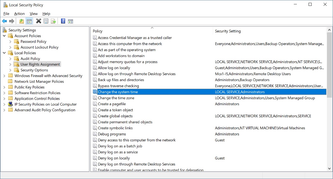Click icon beside Debug programs policy
The width and height of the screenshot is (333, 179).
pyautogui.click(x=95, y=134)
